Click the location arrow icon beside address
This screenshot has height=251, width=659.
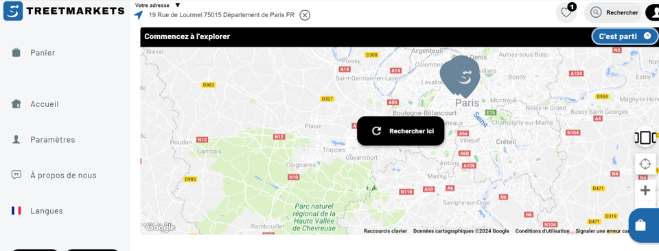click(x=139, y=16)
